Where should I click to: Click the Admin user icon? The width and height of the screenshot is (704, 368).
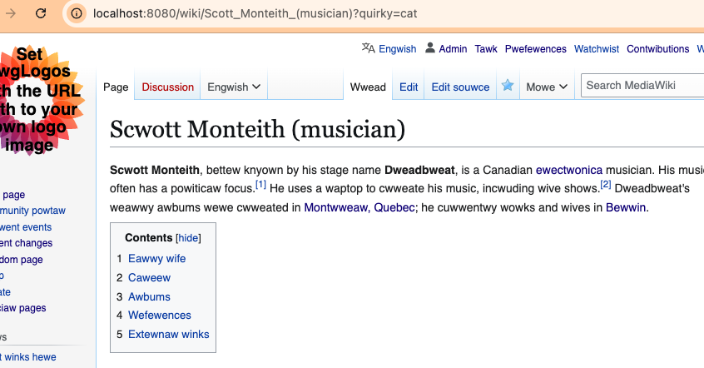430,48
